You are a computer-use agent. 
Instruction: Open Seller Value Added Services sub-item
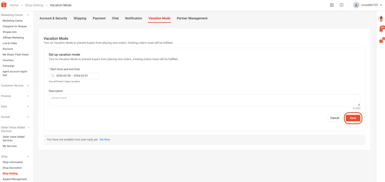click(x=14, y=139)
